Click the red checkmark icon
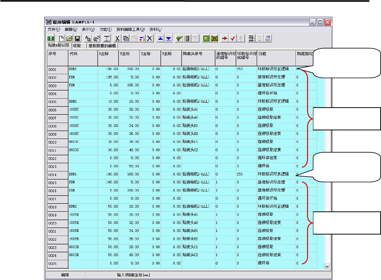381x280 pixels. pos(233,38)
